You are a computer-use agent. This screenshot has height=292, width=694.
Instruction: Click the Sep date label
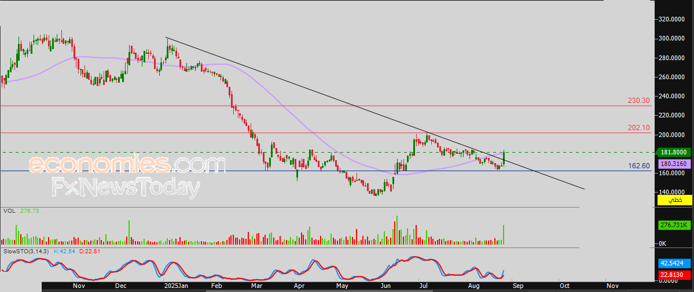click(x=518, y=286)
